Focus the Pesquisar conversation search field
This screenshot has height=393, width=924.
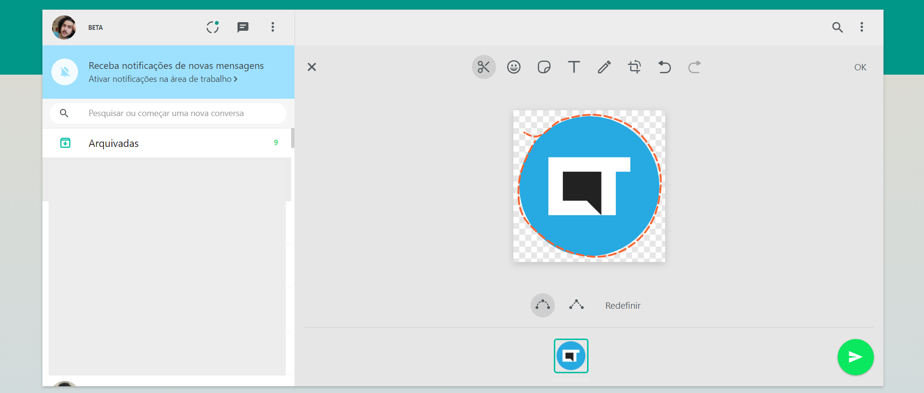[x=168, y=113]
